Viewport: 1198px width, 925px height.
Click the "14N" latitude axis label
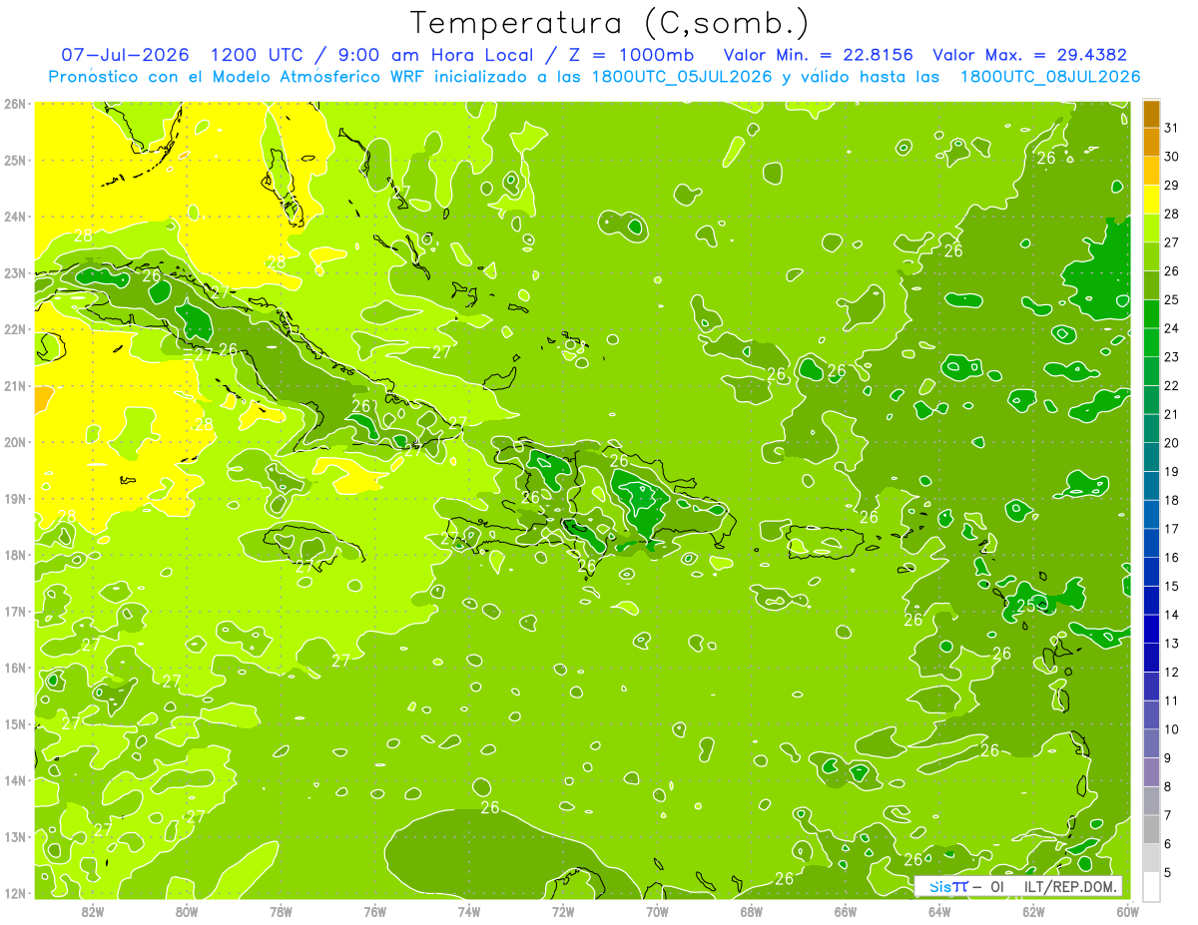pyautogui.click(x=14, y=780)
